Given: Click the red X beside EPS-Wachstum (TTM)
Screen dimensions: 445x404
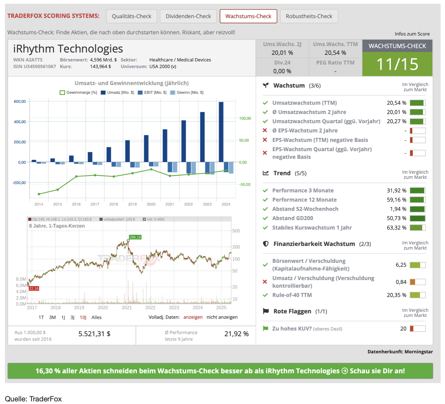Looking at the screenshot, I should 265,140.
